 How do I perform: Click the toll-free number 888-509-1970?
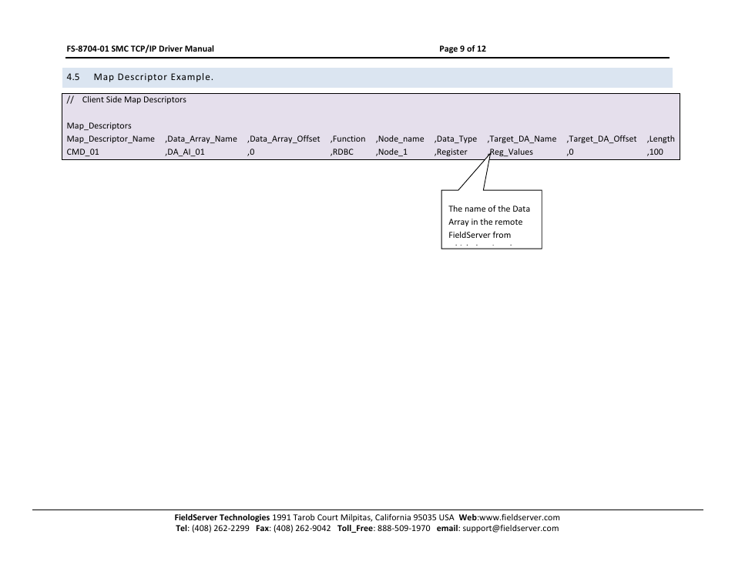pyautogui.click(x=404, y=528)
